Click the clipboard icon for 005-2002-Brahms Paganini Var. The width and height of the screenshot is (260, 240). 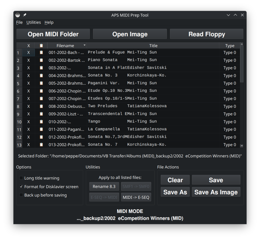41,83
